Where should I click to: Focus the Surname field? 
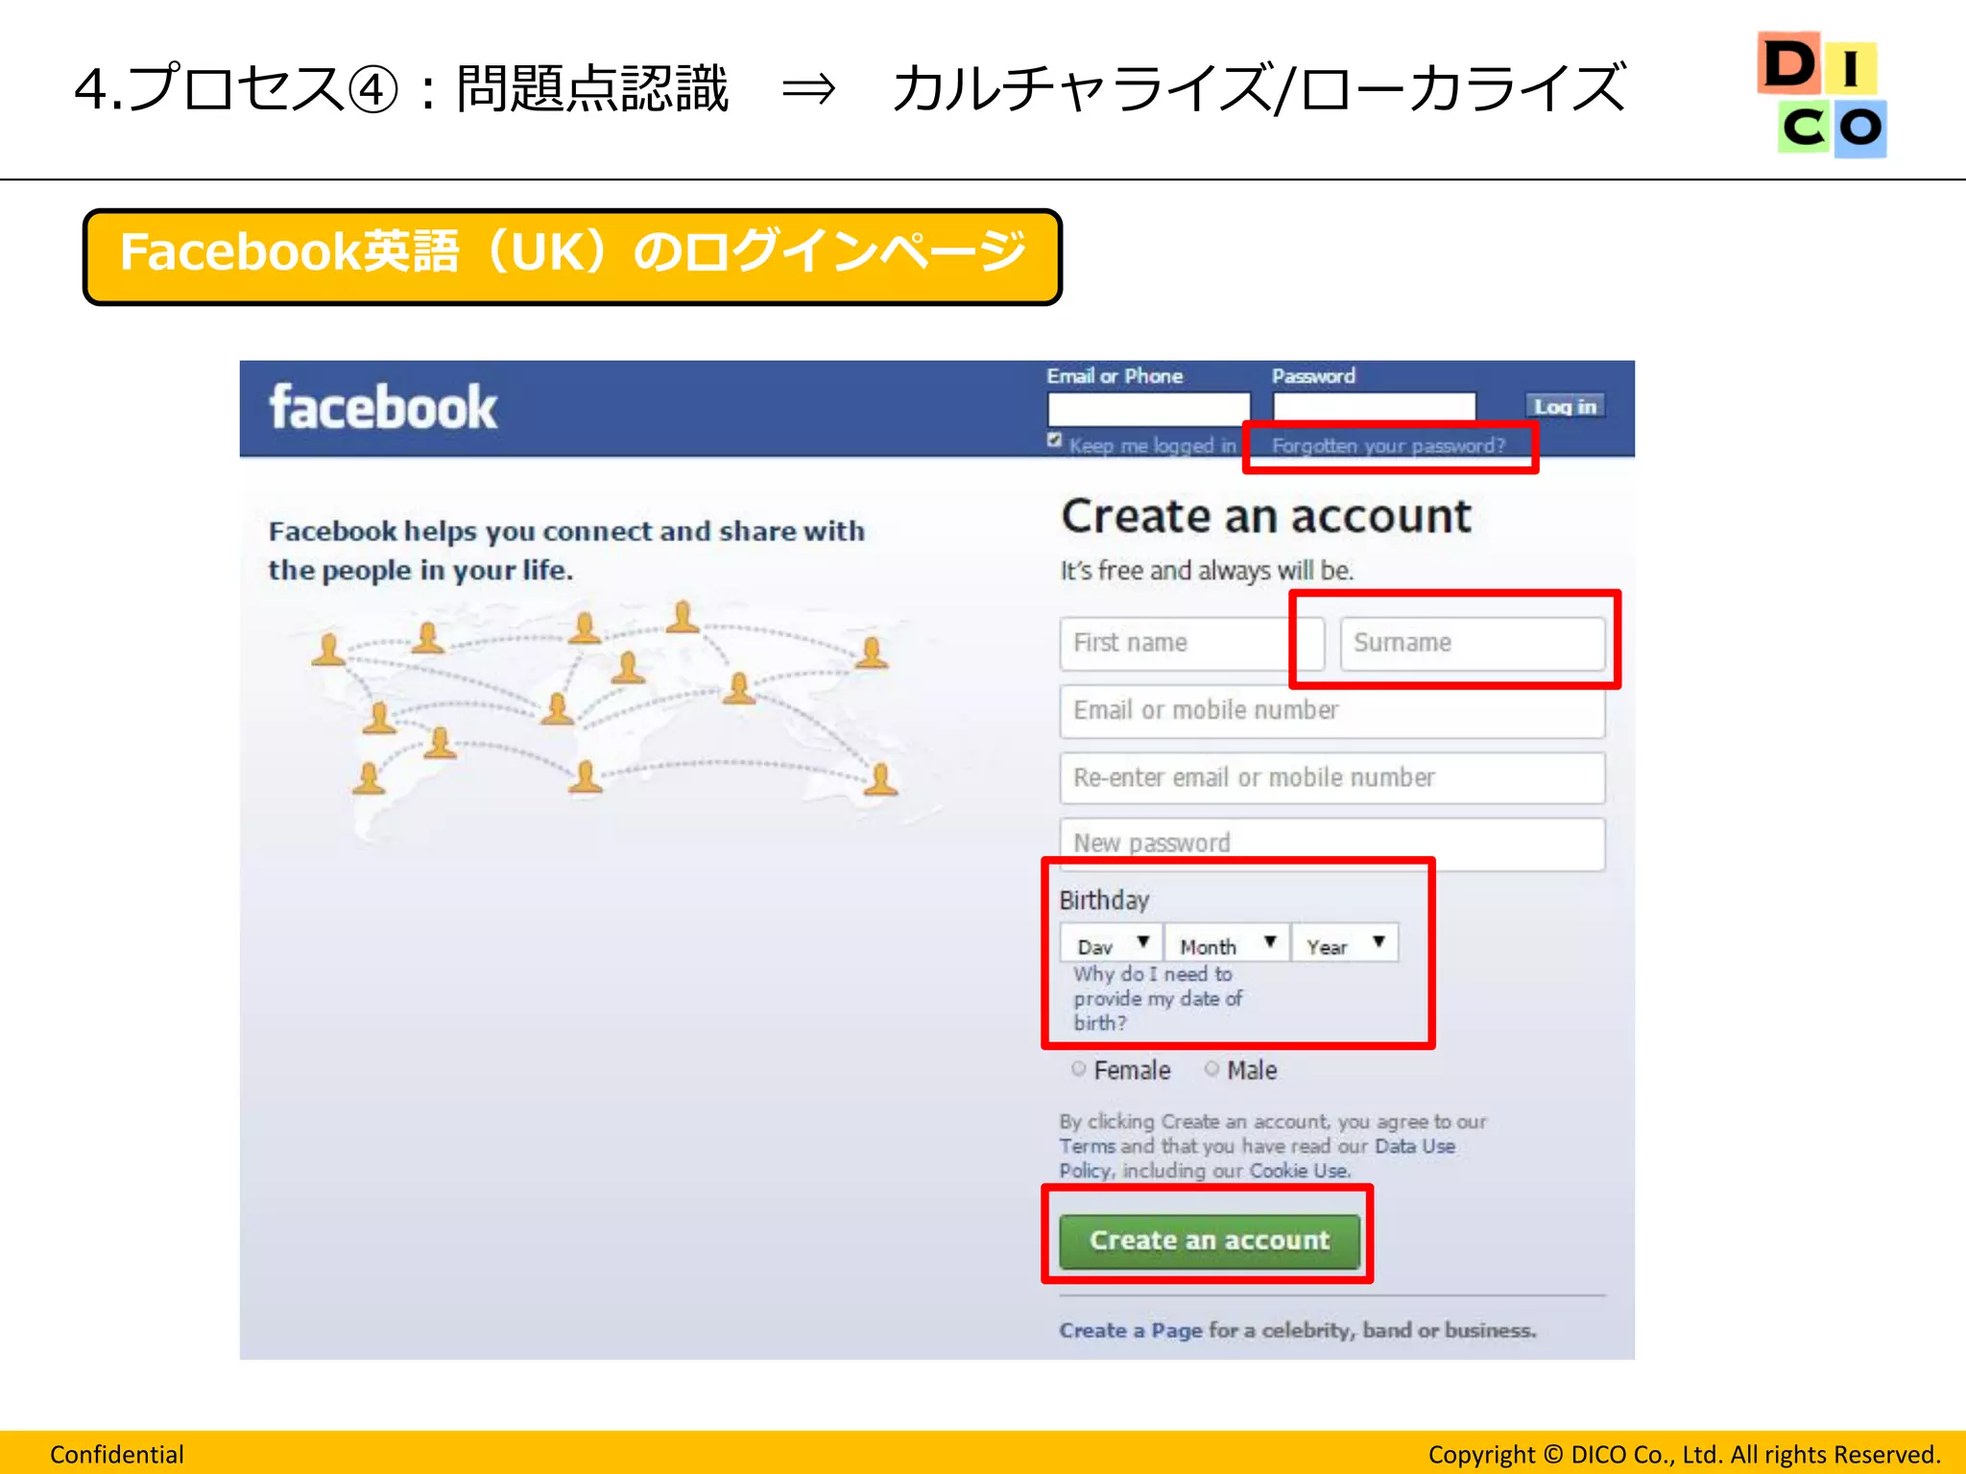(x=1472, y=644)
